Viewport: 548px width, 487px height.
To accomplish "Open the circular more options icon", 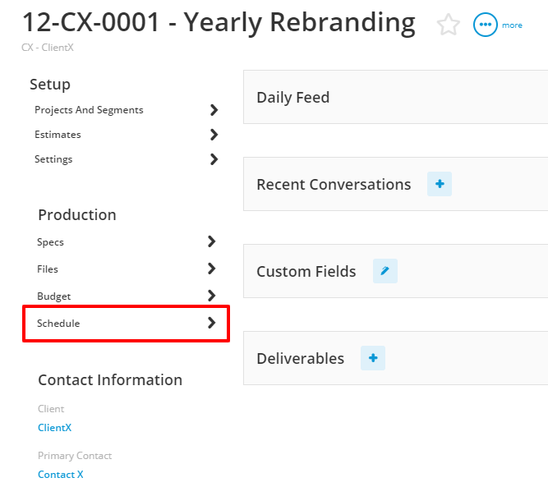I will [485, 25].
